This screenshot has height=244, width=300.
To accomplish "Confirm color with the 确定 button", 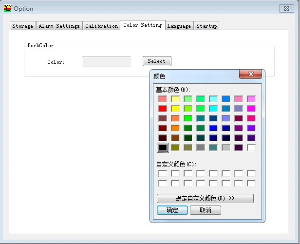I will [172, 210].
